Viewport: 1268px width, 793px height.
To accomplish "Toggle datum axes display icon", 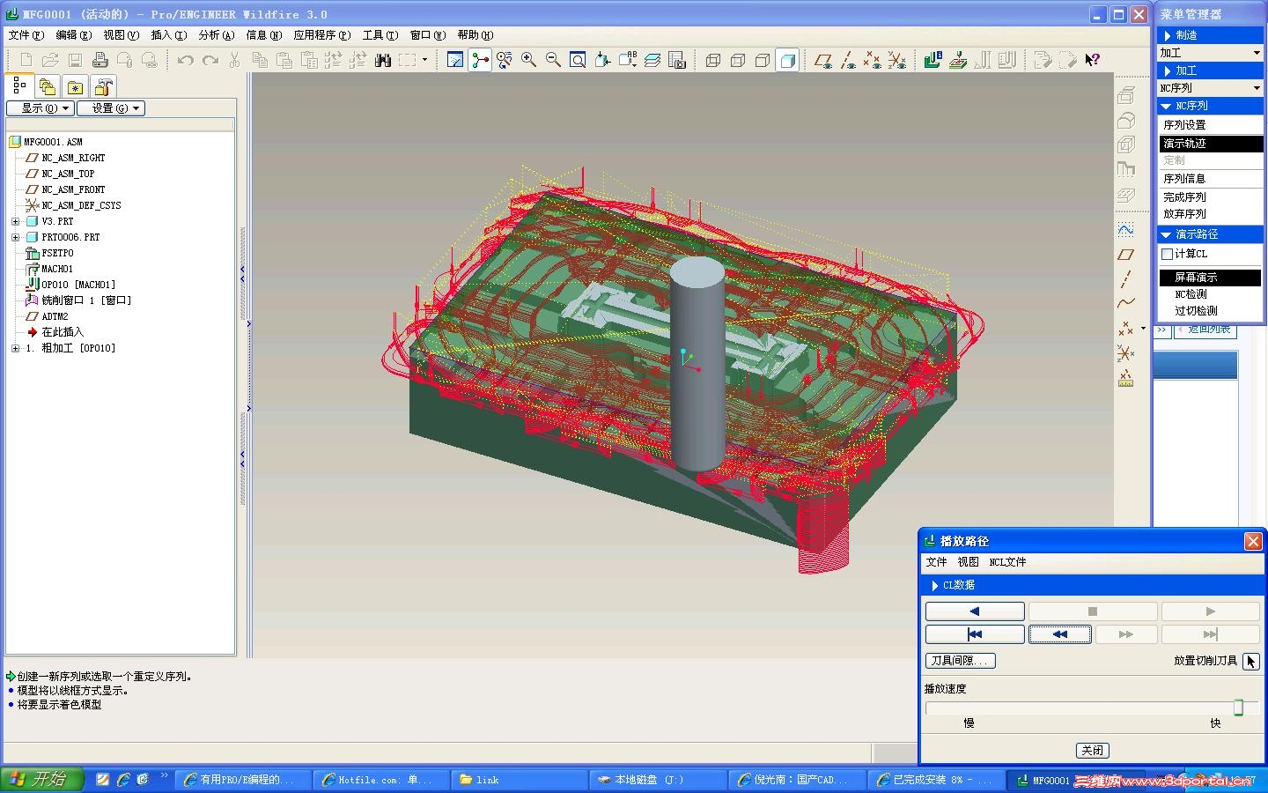I will [x=848, y=60].
